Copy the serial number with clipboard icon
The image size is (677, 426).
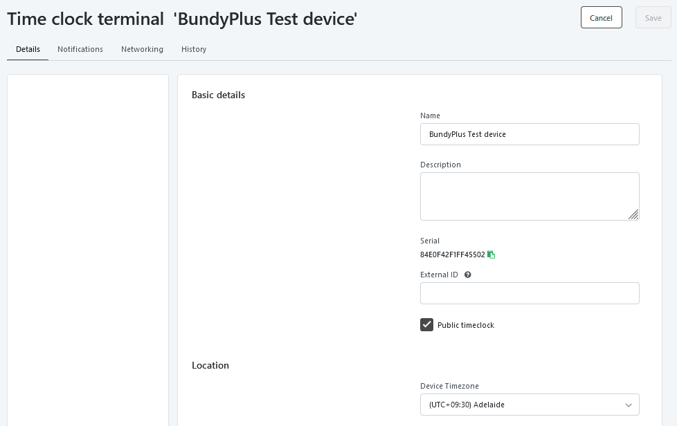pos(491,254)
